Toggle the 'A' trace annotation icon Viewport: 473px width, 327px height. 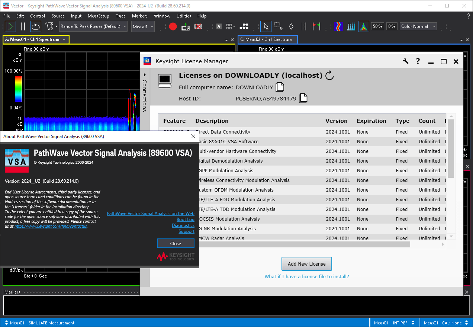pos(219,26)
